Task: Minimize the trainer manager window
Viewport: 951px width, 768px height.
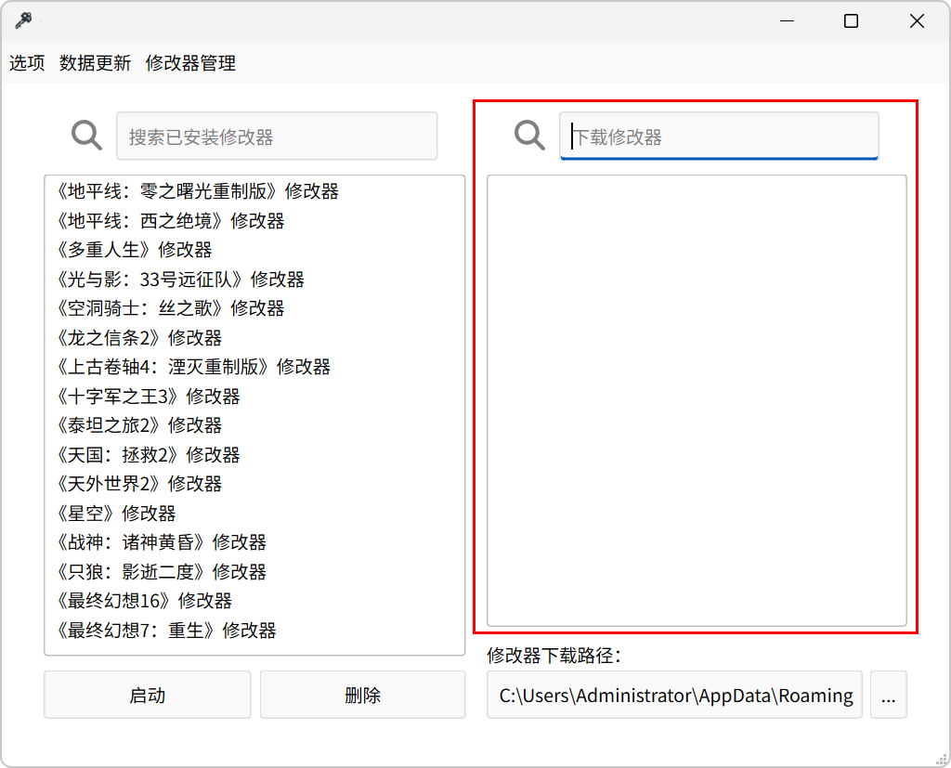Action: [788, 21]
